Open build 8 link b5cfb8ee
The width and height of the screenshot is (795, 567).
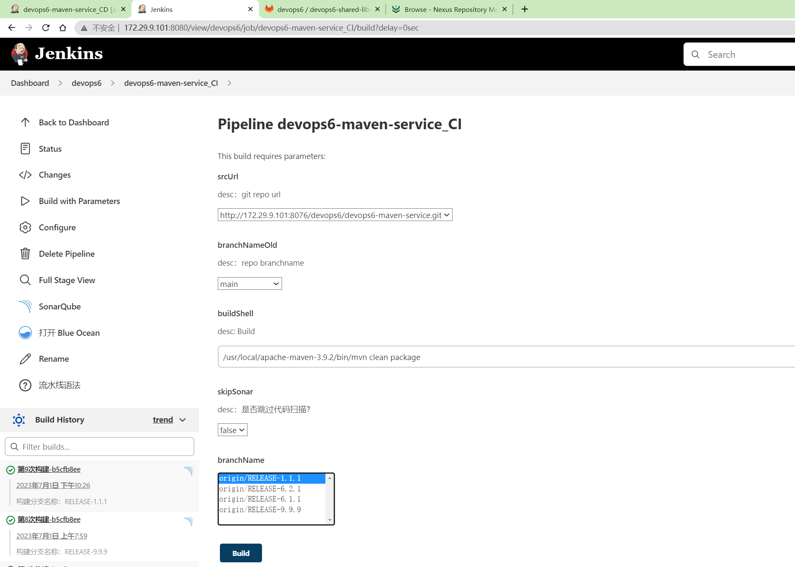[x=49, y=519]
